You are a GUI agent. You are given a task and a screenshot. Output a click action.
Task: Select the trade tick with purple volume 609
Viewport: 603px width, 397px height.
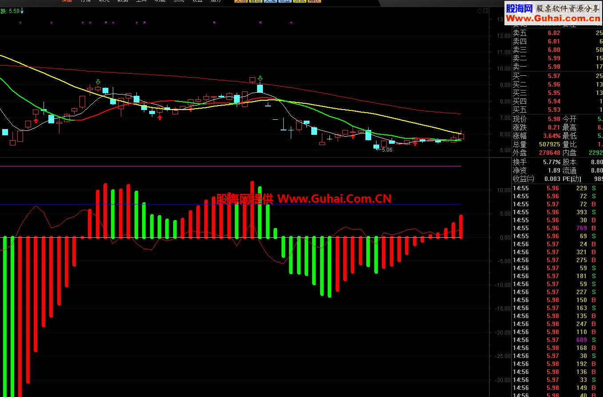(558, 340)
